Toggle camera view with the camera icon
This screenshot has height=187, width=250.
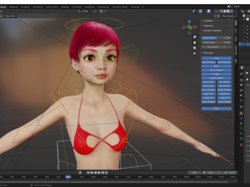click(195, 48)
